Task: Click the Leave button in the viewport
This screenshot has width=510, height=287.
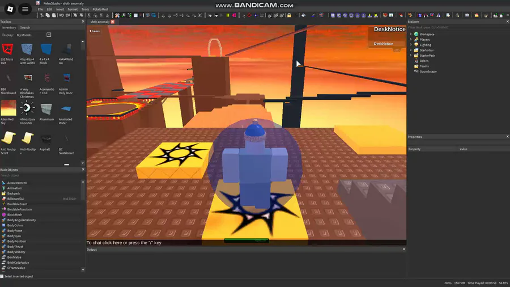Action: (95, 31)
